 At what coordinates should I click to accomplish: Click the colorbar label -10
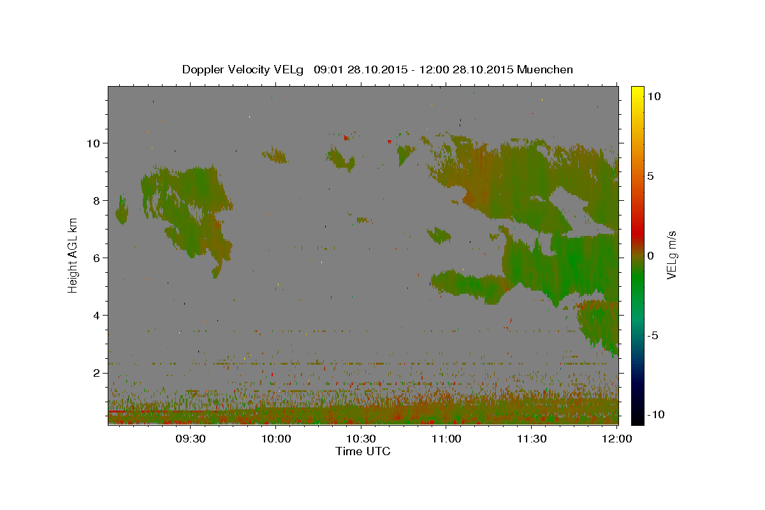pyautogui.click(x=656, y=415)
